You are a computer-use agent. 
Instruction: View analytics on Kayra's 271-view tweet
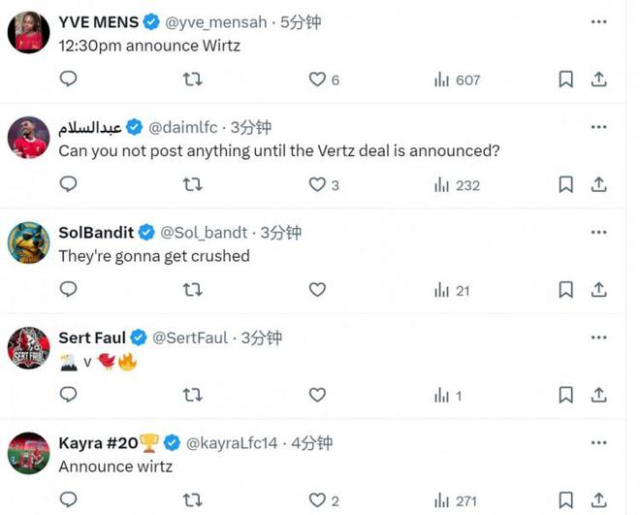coord(456,500)
